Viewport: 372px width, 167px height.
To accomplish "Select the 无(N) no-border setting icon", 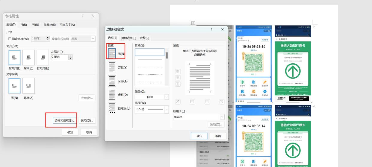I will 112,53.
